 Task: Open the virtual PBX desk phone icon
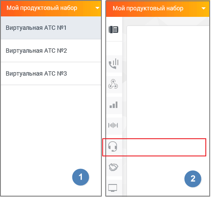tap(114, 29)
